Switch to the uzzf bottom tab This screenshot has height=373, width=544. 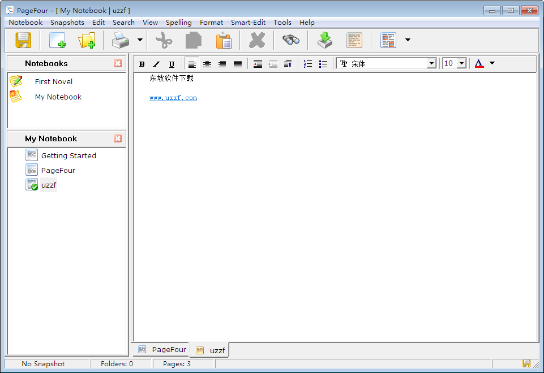tap(209, 350)
